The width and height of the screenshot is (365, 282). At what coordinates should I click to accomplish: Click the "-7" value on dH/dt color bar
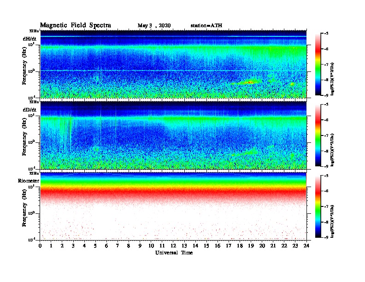[326, 65]
